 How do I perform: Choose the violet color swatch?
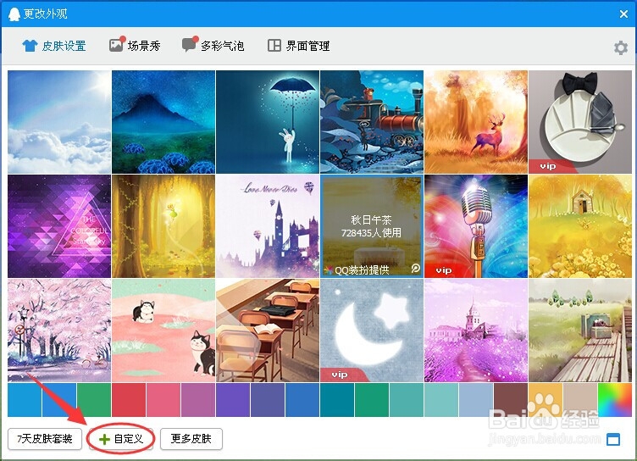click(x=233, y=400)
